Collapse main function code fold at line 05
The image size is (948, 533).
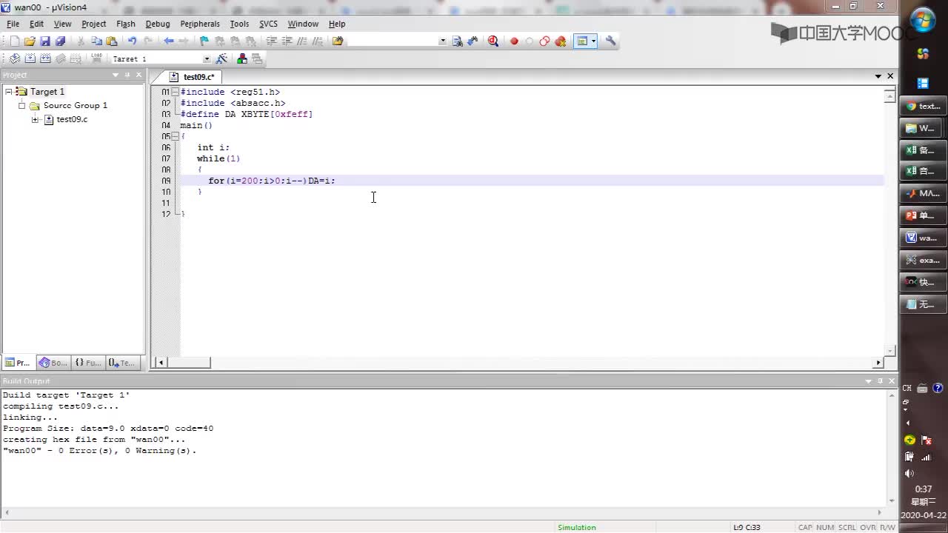click(176, 136)
